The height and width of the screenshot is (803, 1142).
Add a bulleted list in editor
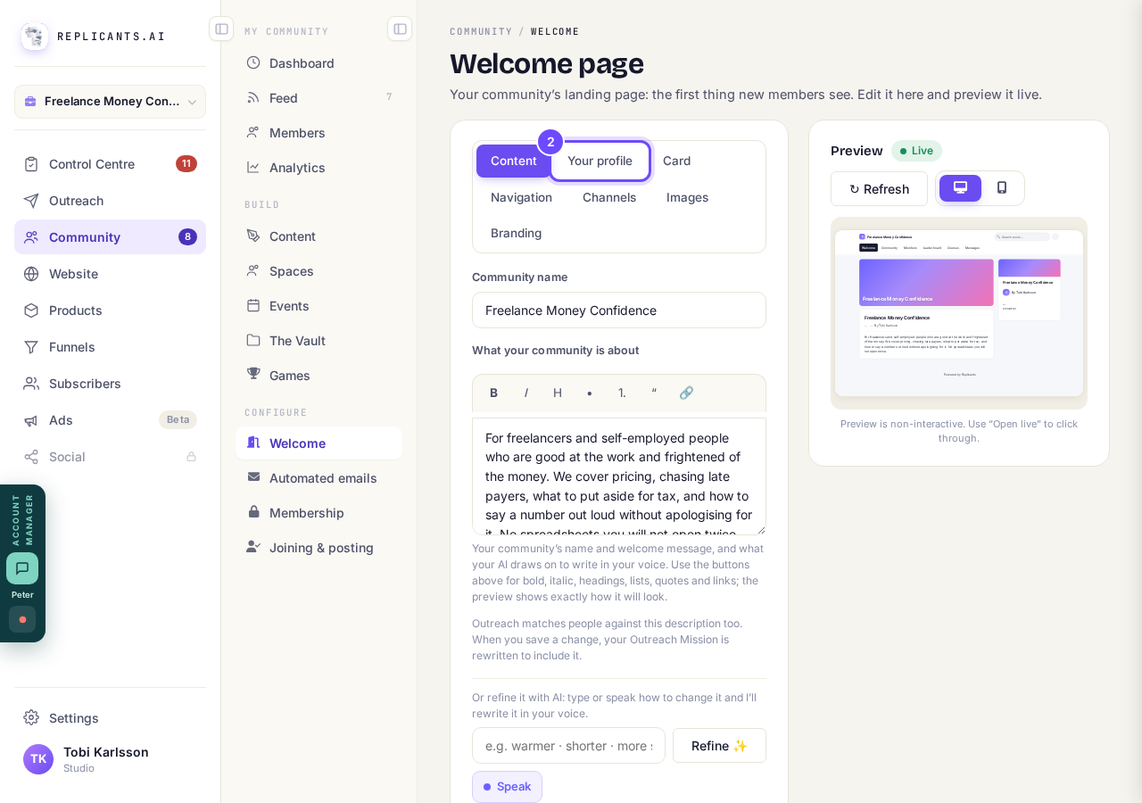tap(590, 393)
